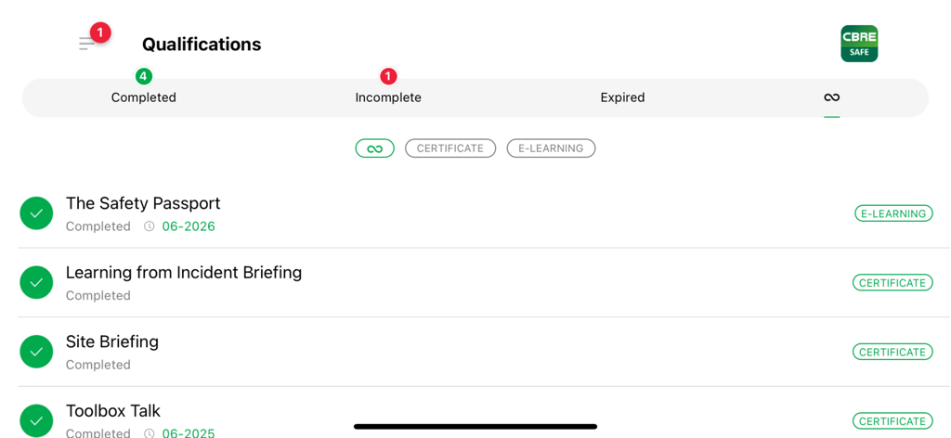
Task: Open the hamburger menu with notification badge
Action: tap(88, 43)
